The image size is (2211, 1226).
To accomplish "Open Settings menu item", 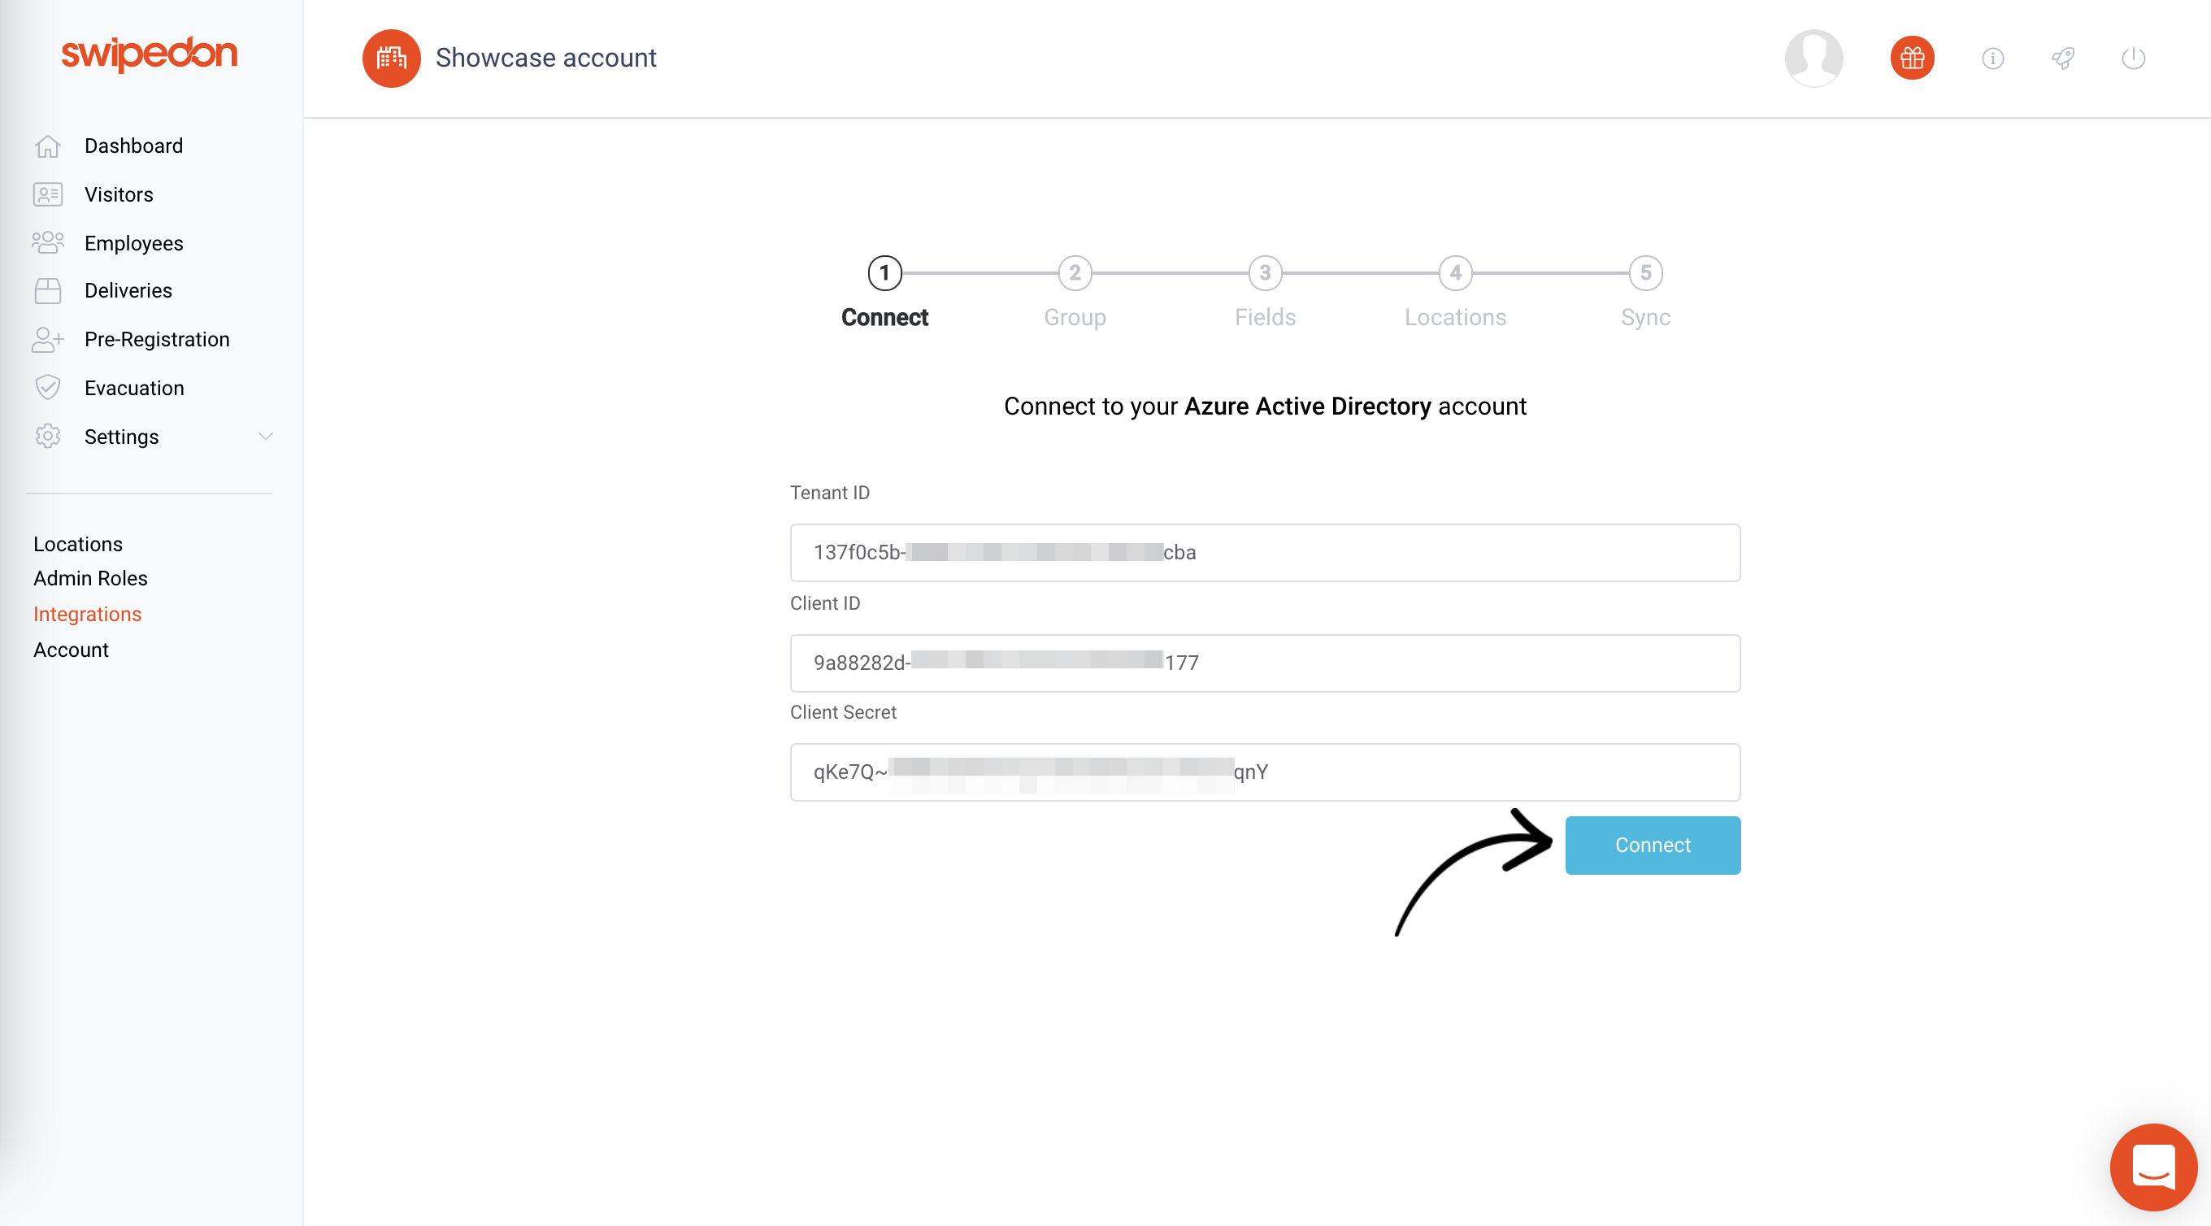I will (x=122, y=437).
